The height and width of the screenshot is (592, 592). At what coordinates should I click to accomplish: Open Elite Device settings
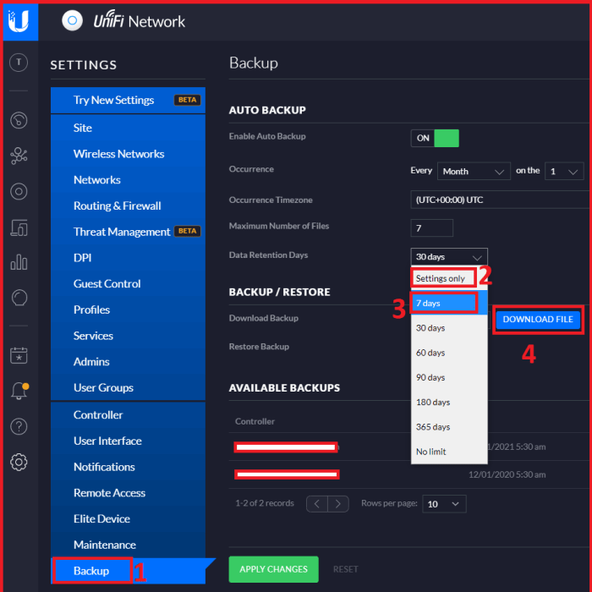128,519
